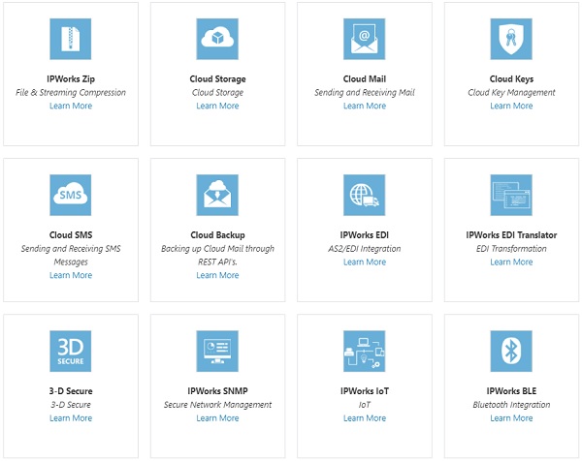582x461 pixels.
Task: Follow Learn More link for IPWorks EDI
Action: tap(365, 261)
